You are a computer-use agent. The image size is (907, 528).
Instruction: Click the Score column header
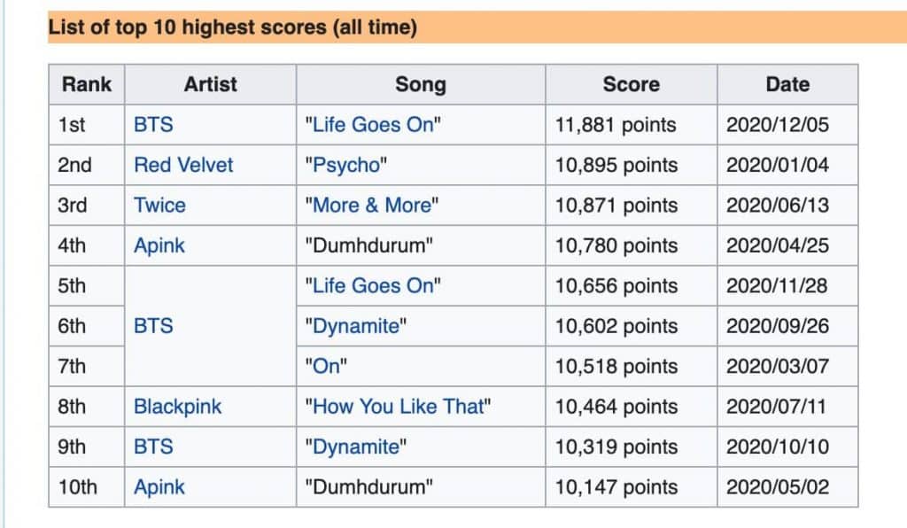coord(631,84)
